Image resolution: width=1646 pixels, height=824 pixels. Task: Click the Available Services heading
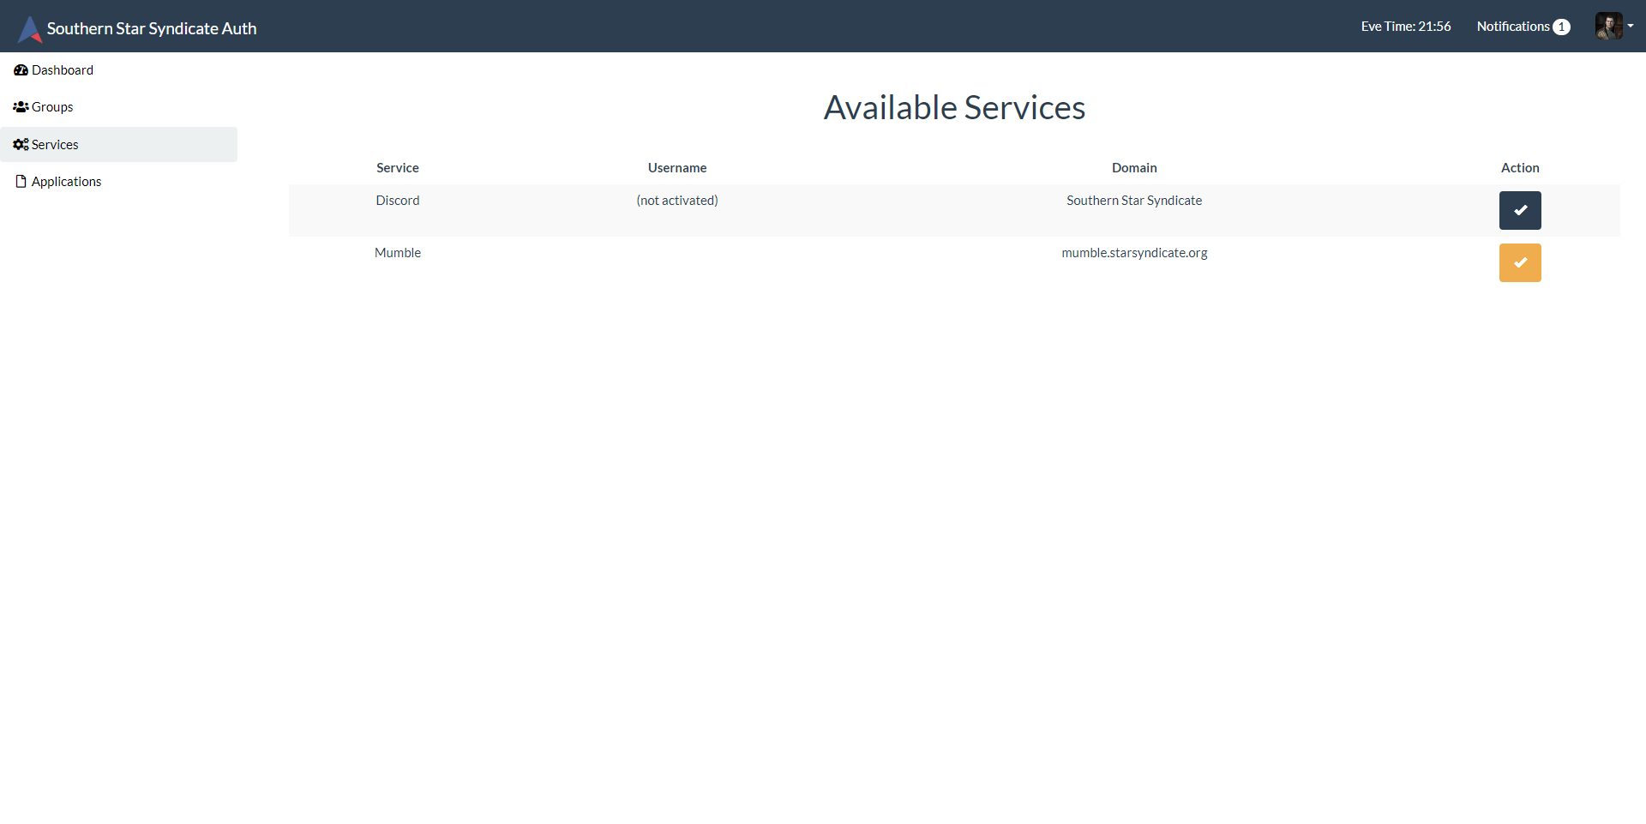pos(954,108)
